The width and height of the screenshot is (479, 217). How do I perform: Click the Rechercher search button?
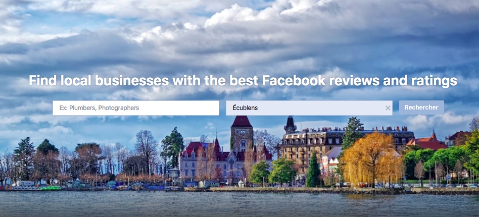click(x=421, y=107)
